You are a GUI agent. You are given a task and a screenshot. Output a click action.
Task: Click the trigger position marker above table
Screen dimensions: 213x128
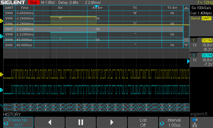pyautogui.click(x=96, y=6)
